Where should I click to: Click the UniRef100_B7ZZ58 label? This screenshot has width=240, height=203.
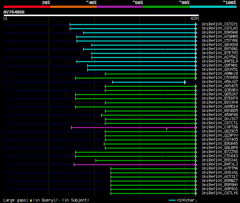(x=220, y=152)
